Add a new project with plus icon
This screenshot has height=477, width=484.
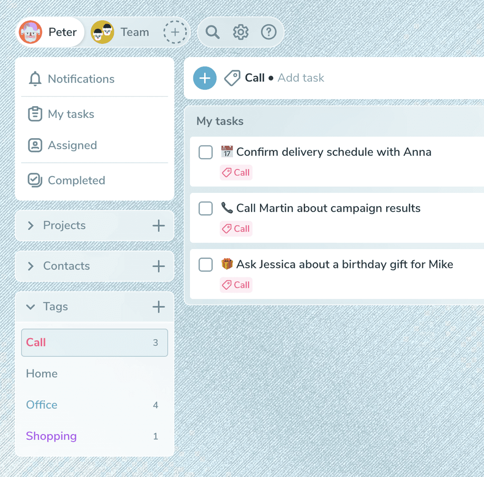pos(158,226)
